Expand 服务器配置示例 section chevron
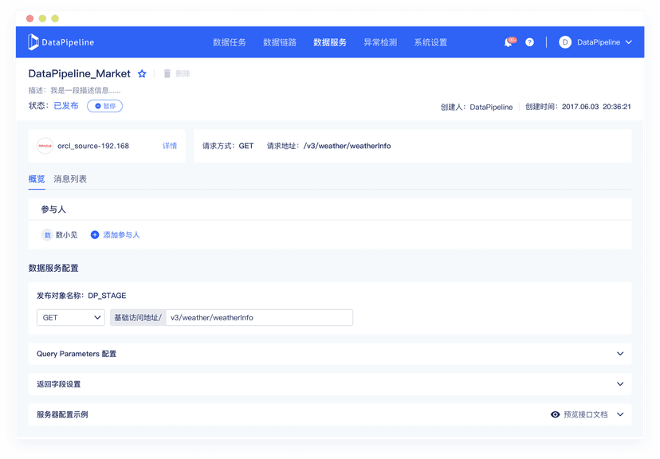The image size is (660, 459). pyautogui.click(x=620, y=414)
